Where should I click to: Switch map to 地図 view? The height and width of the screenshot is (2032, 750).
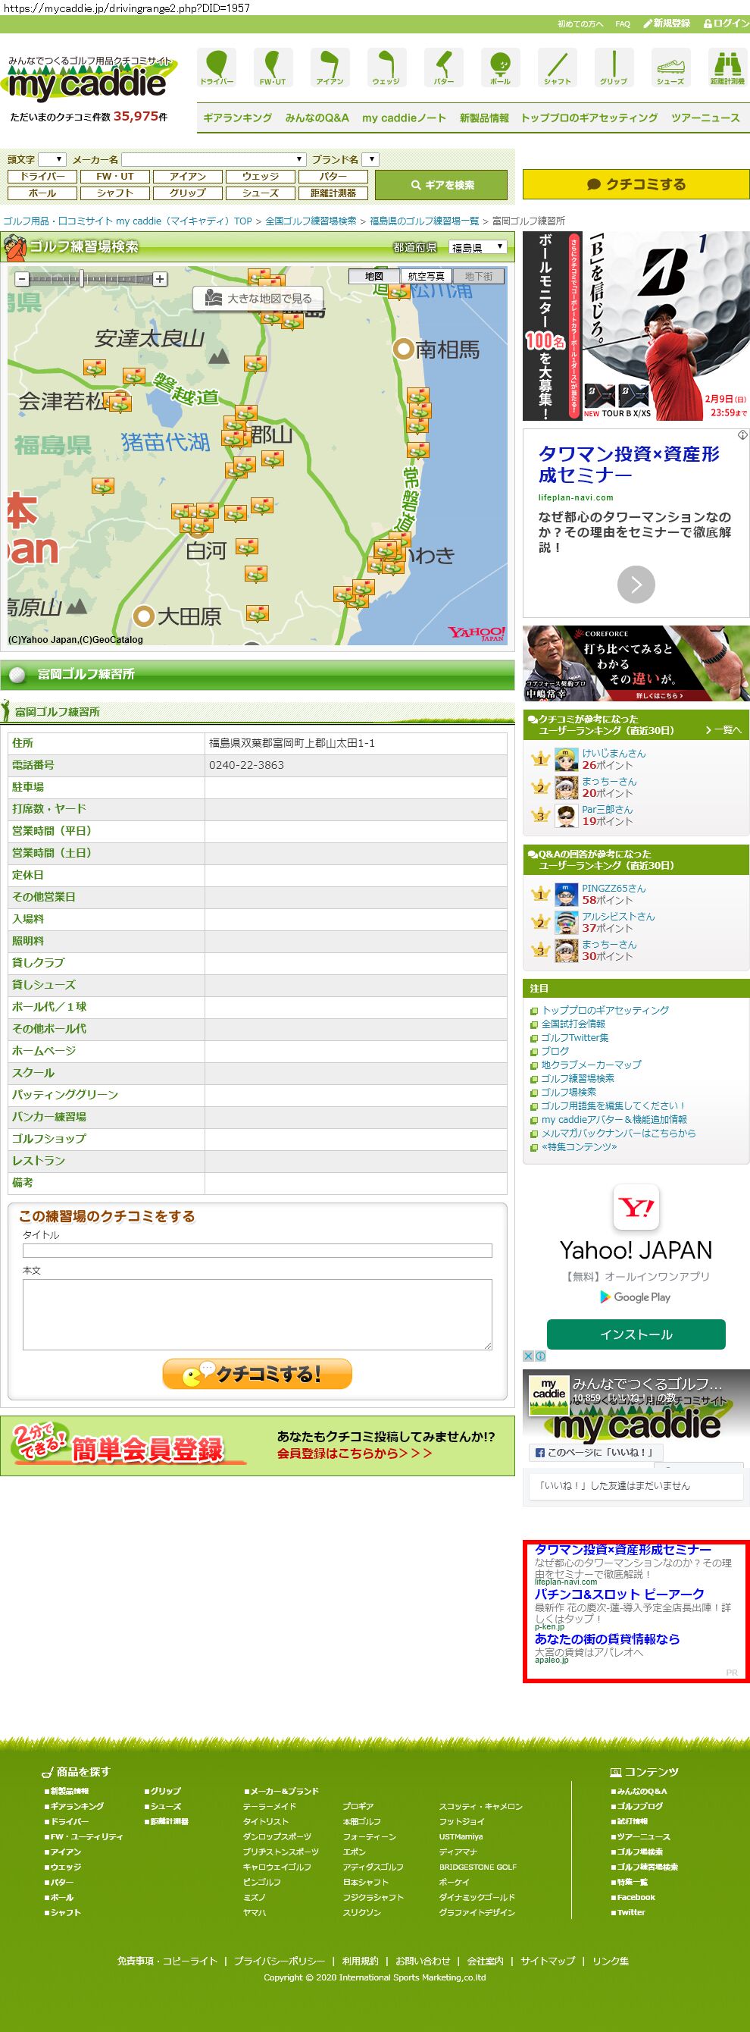(x=374, y=276)
